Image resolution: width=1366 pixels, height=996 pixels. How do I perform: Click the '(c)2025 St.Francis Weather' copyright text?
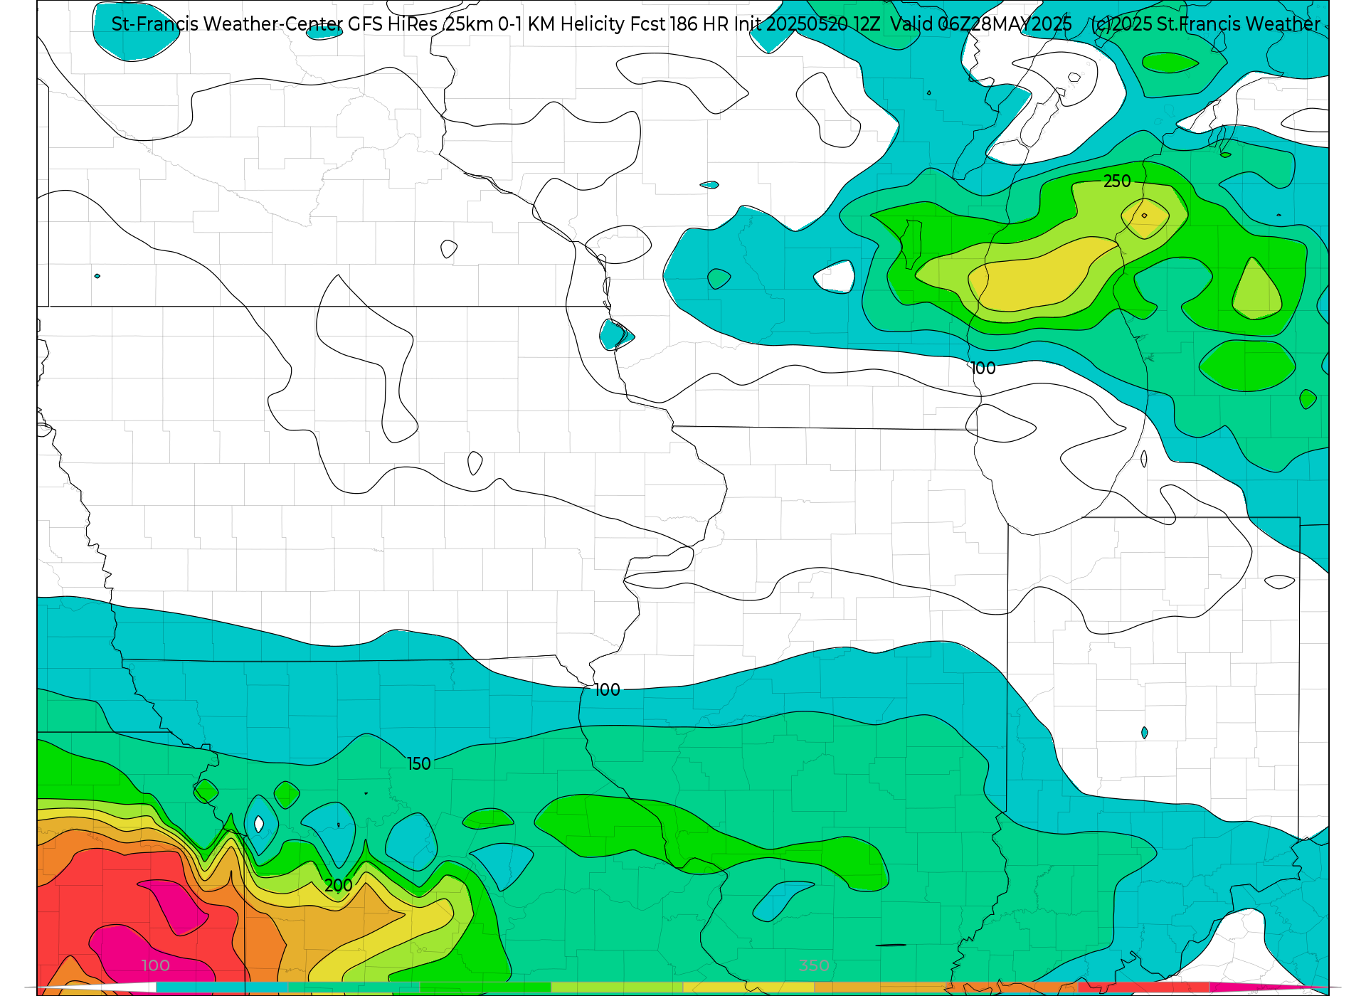point(1206,24)
